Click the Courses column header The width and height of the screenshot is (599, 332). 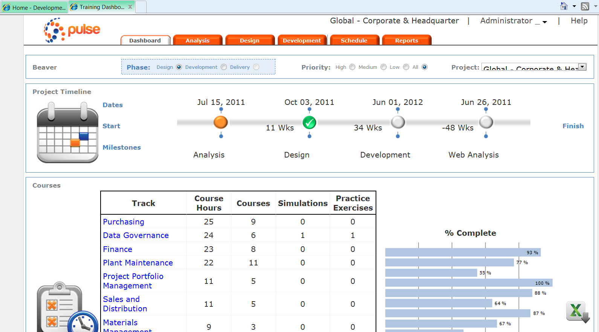pos(253,203)
